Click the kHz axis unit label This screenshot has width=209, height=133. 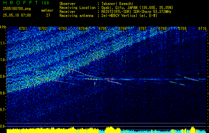click(x=3, y=27)
